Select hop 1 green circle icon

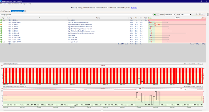(1, 20)
